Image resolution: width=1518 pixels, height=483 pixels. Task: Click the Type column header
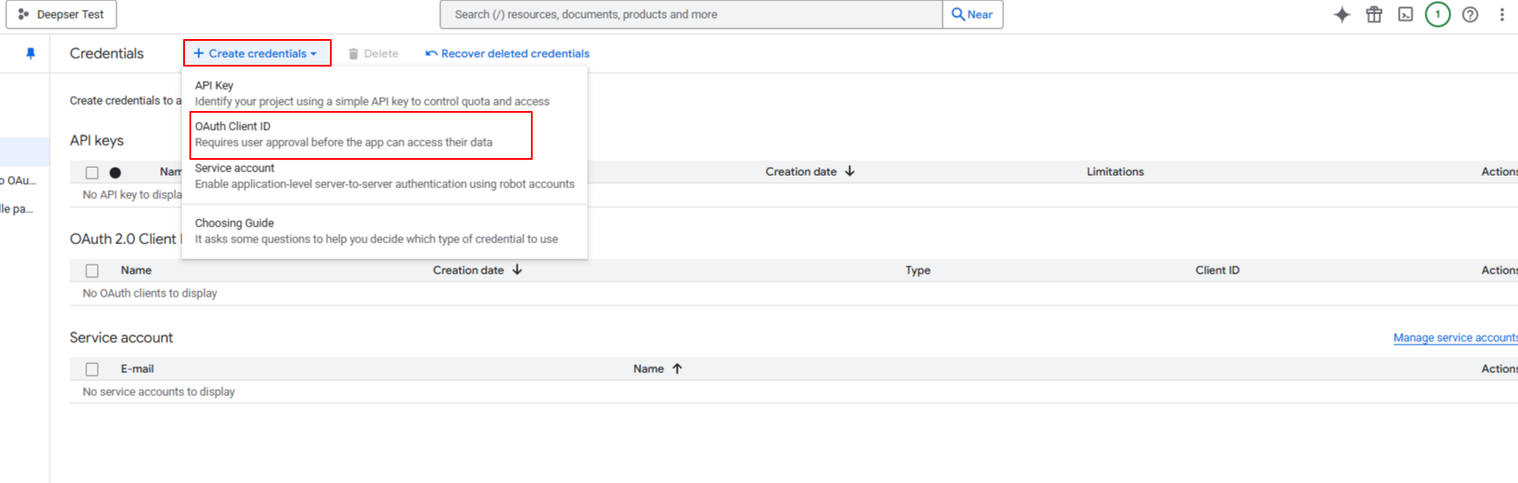[x=918, y=270]
